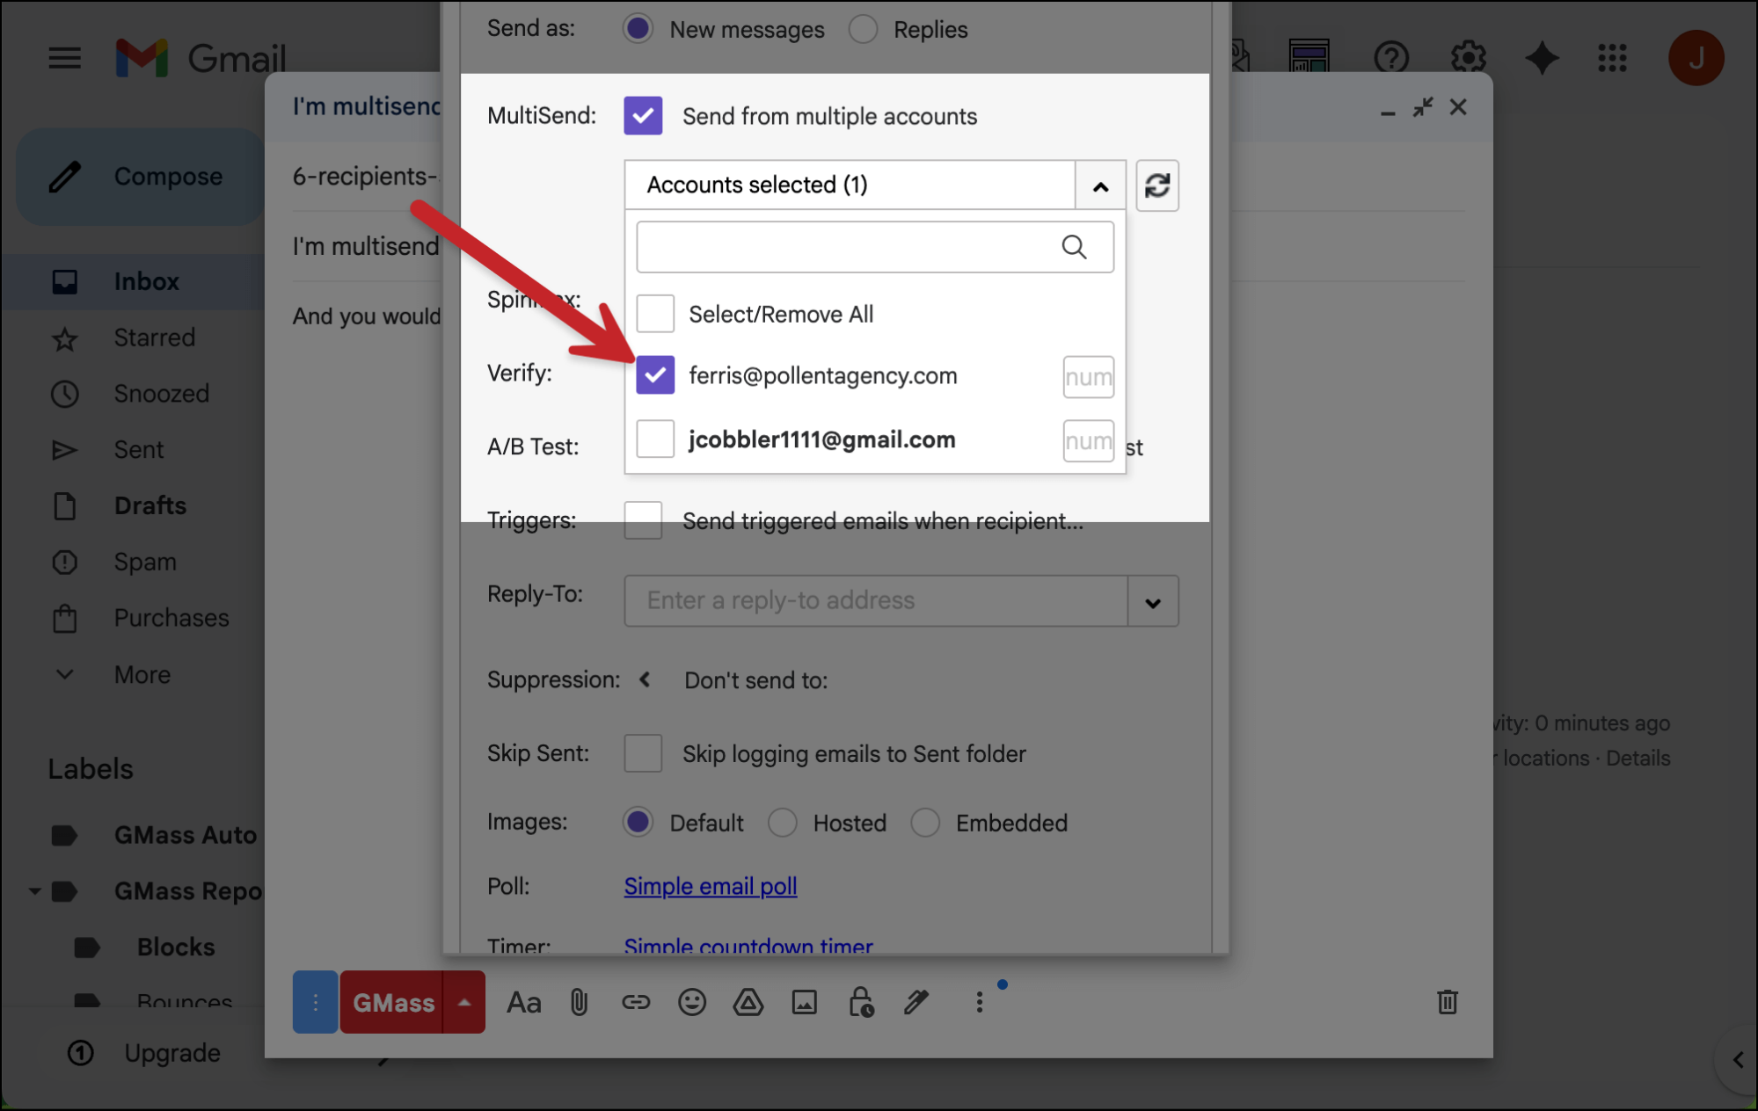
Task: Open the emoji picker icon
Action: [692, 1002]
